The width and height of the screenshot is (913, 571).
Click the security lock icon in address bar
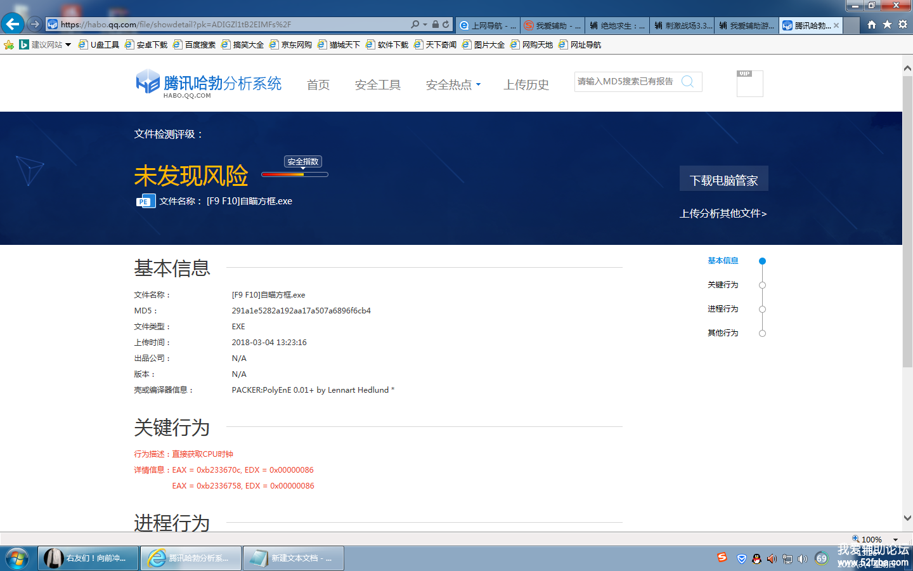tap(436, 25)
